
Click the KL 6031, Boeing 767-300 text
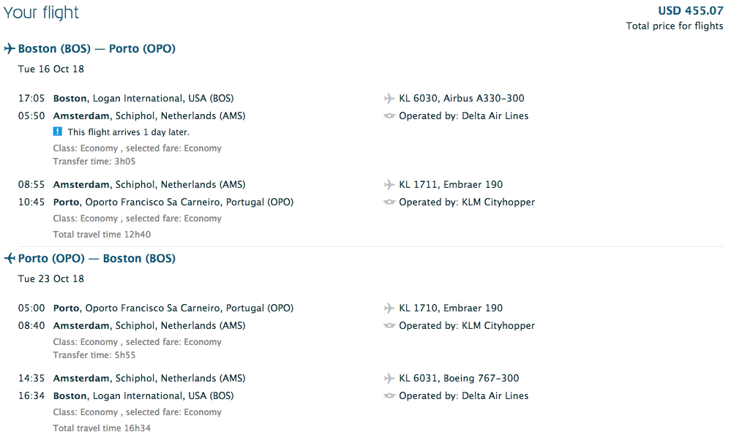(459, 379)
